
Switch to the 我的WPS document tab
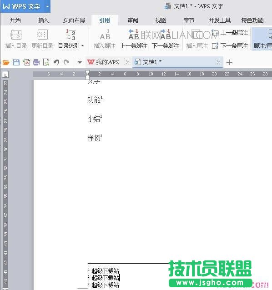(107, 62)
